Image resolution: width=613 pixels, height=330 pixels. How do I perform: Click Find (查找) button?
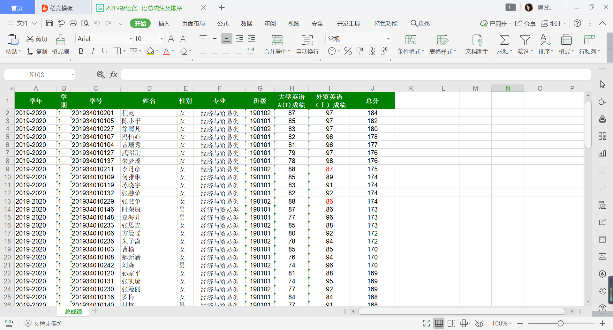coord(420,23)
